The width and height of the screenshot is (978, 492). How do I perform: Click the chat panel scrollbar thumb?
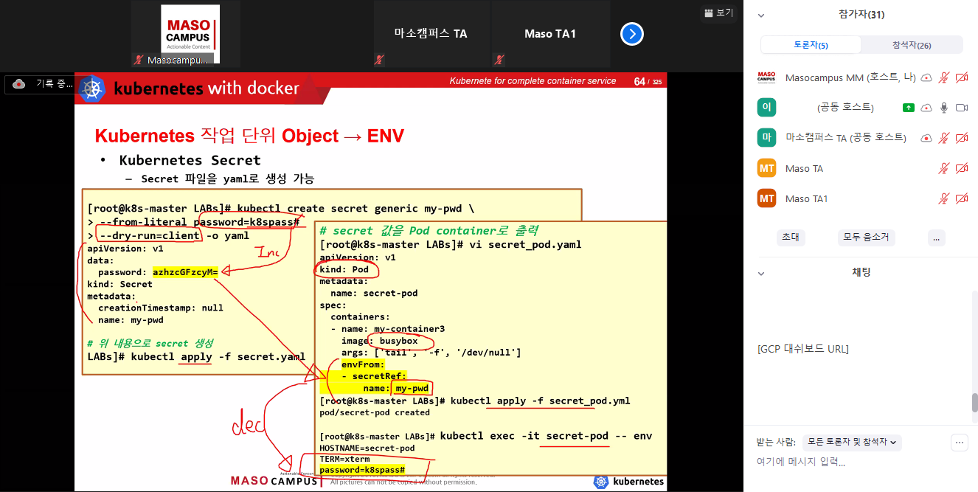974,402
